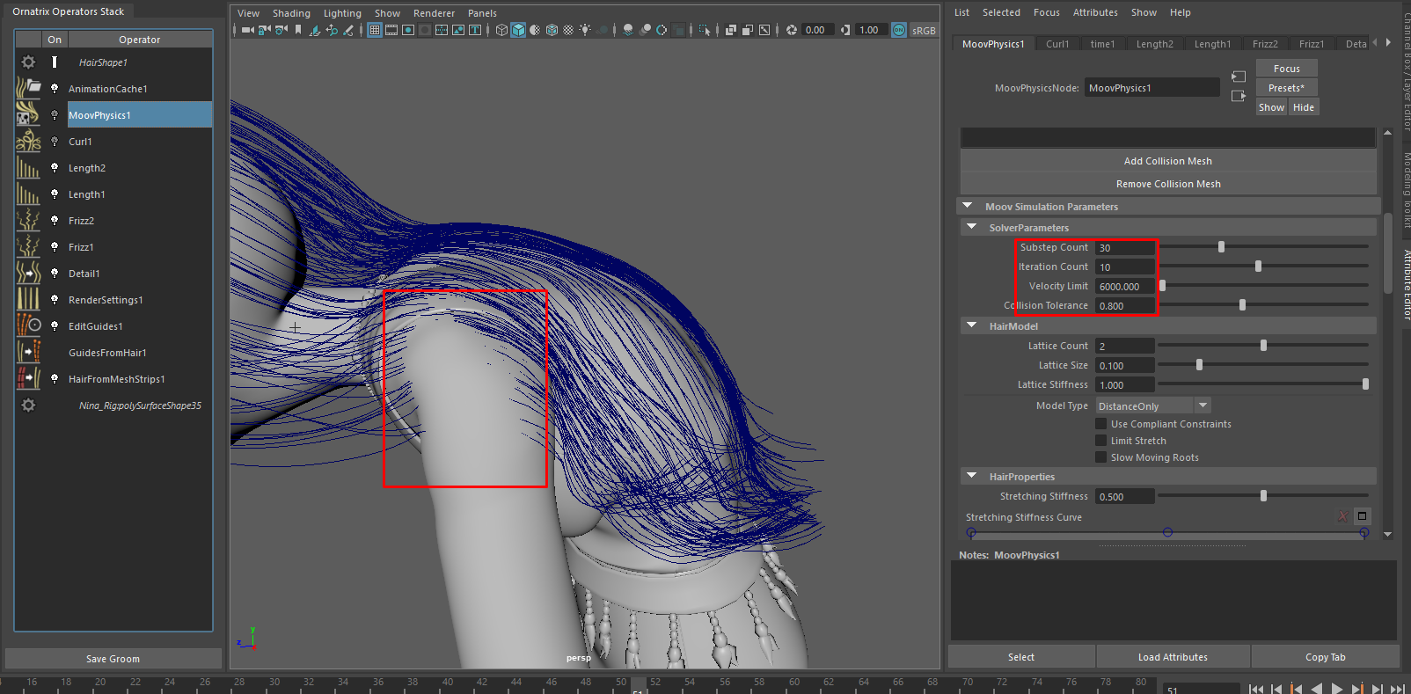The height and width of the screenshot is (694, 1411).
Task: Open the Model Type dropdown
Action: (1153, 405)
